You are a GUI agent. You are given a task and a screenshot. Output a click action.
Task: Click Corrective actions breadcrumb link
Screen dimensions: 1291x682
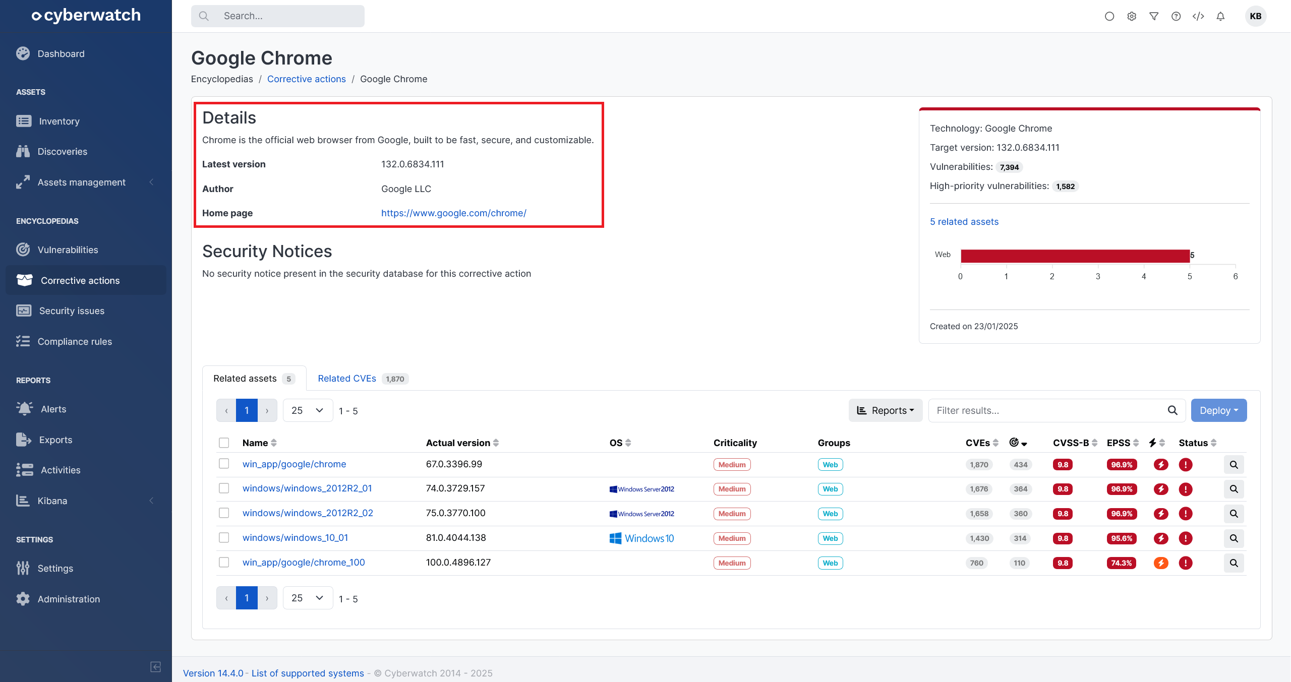[x=306, y=79]
